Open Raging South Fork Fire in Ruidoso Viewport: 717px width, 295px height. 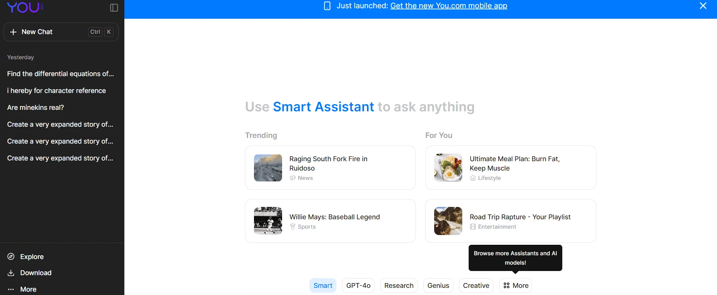(x=330, y=168)
